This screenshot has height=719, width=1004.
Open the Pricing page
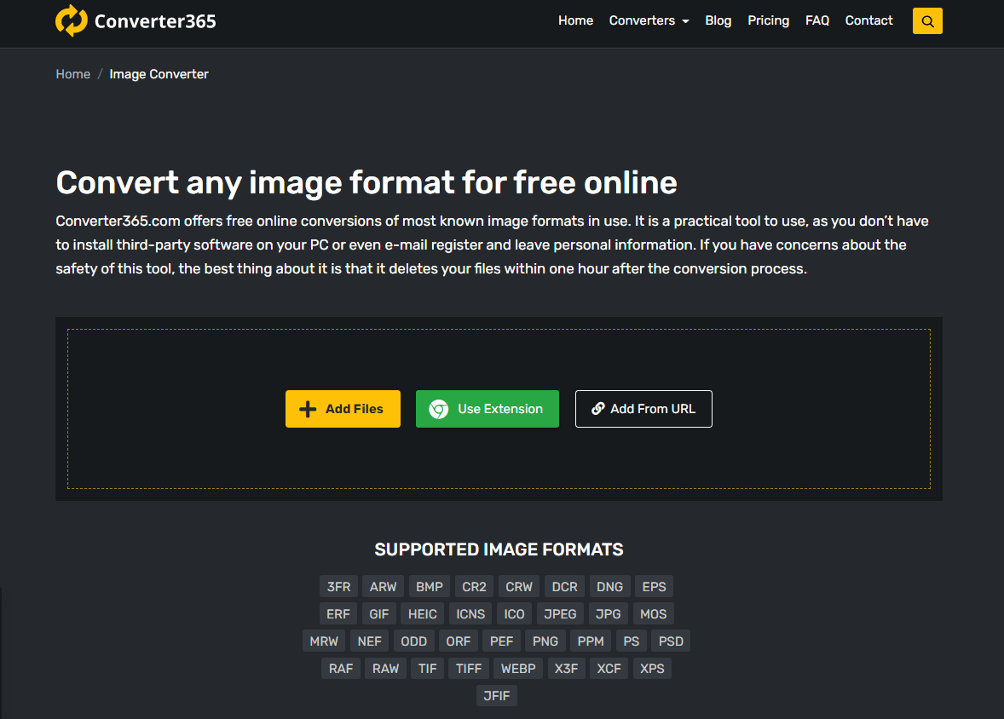coord(768,20)
